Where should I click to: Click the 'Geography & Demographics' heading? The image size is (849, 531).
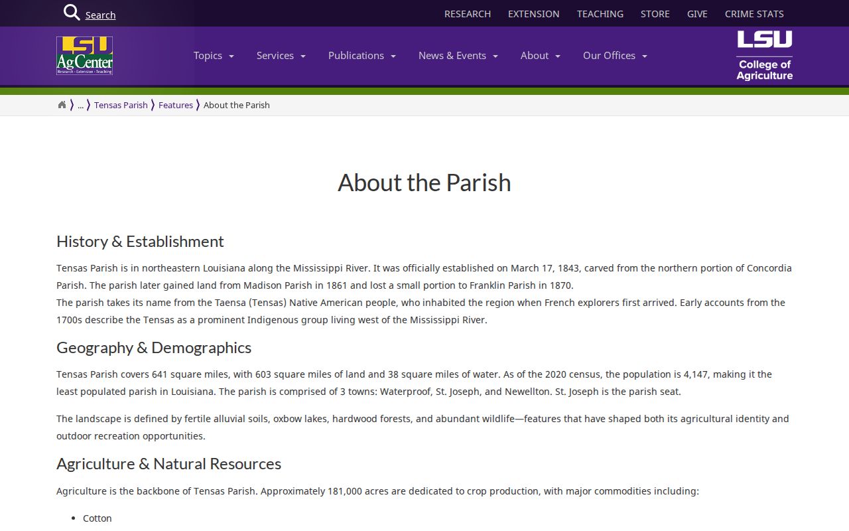click(154, 347)
